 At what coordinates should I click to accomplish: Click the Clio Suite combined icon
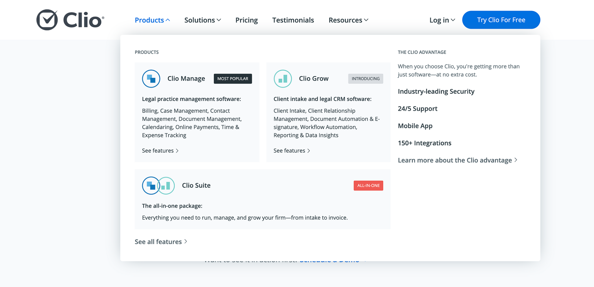point(158,185)
